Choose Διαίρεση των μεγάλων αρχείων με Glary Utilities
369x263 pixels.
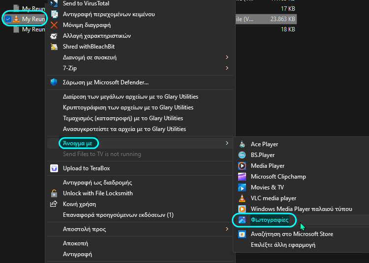pos(140,97)
